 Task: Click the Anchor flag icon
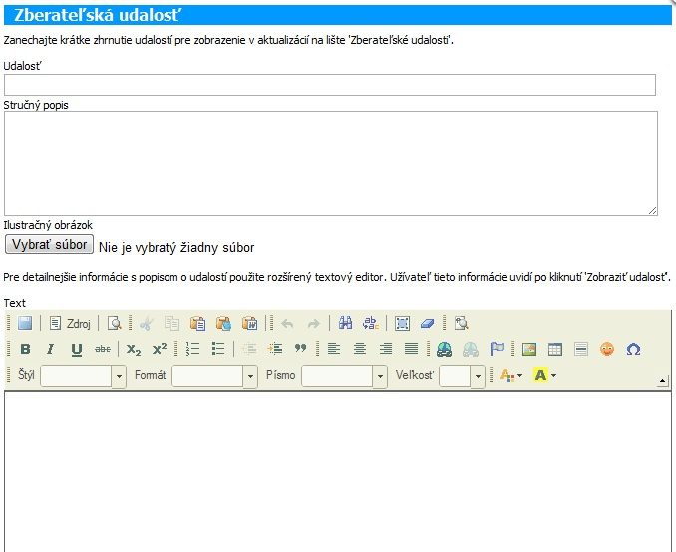tap(497, 349)
